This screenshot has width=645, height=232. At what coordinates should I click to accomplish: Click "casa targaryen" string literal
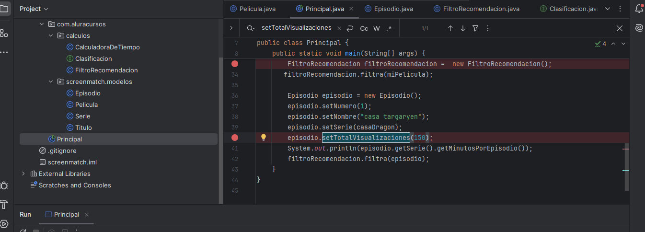tap(391, 116)
